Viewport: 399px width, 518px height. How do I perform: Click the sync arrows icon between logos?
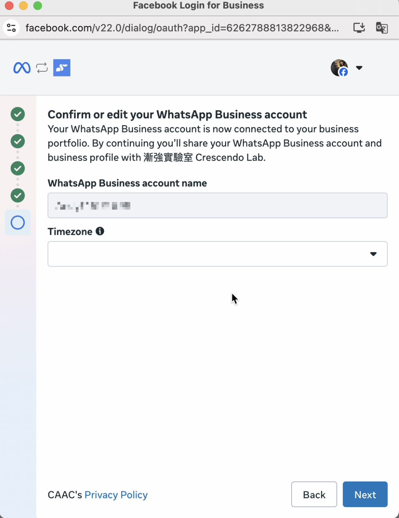pyautogui.click(x=42, y=68)
